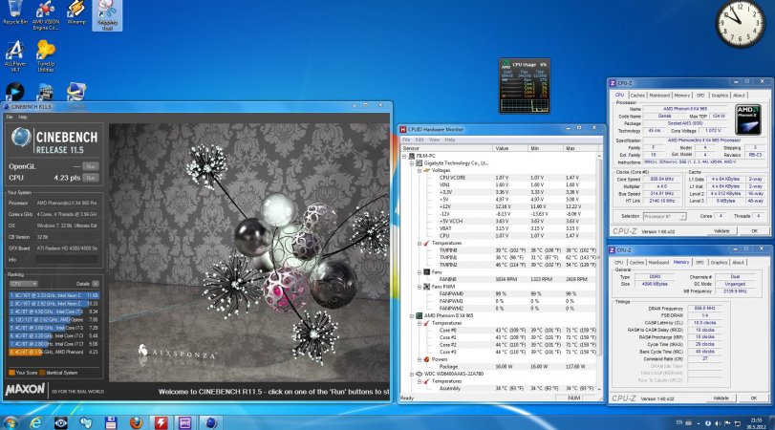Click OK in the upper CPU-Z window
The height and width of the screenshot is (430, 775).
click(x=754, y=231)
